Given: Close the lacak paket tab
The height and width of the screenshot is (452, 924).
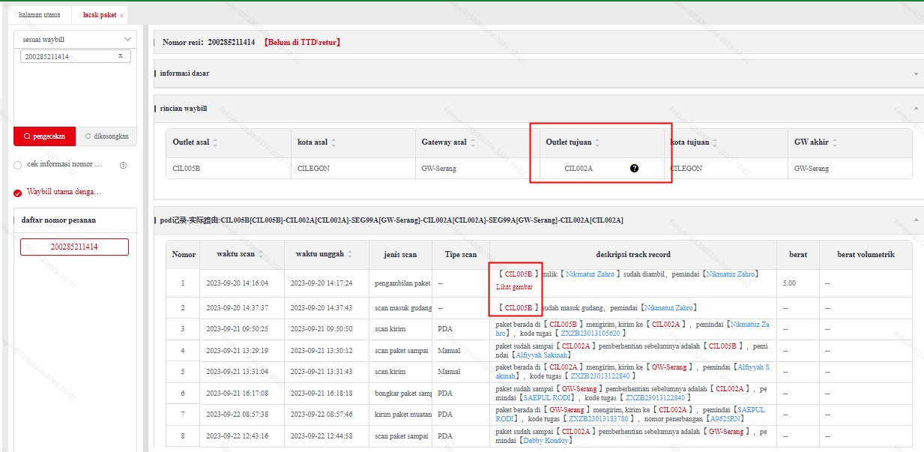Looking at the screenshot, I should pos(122,15).
